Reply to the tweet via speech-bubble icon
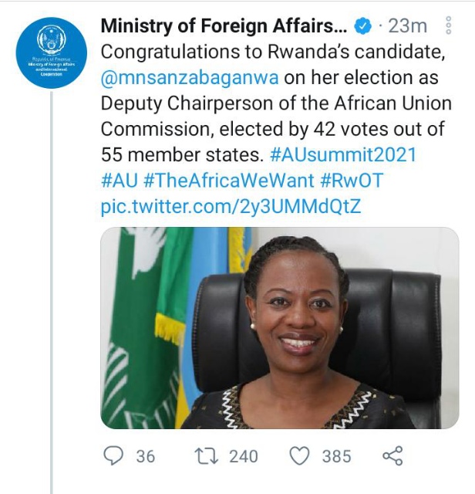This screenshot has width=475, height=494. (x=113, y=455)
